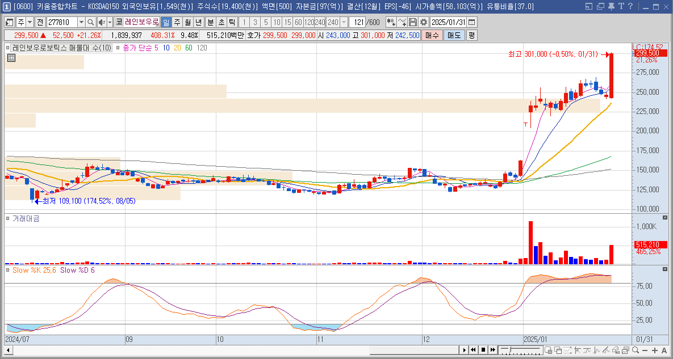Click the stock search magnifier icon
This screenshot has width=673, height=359.
point(90,22)
